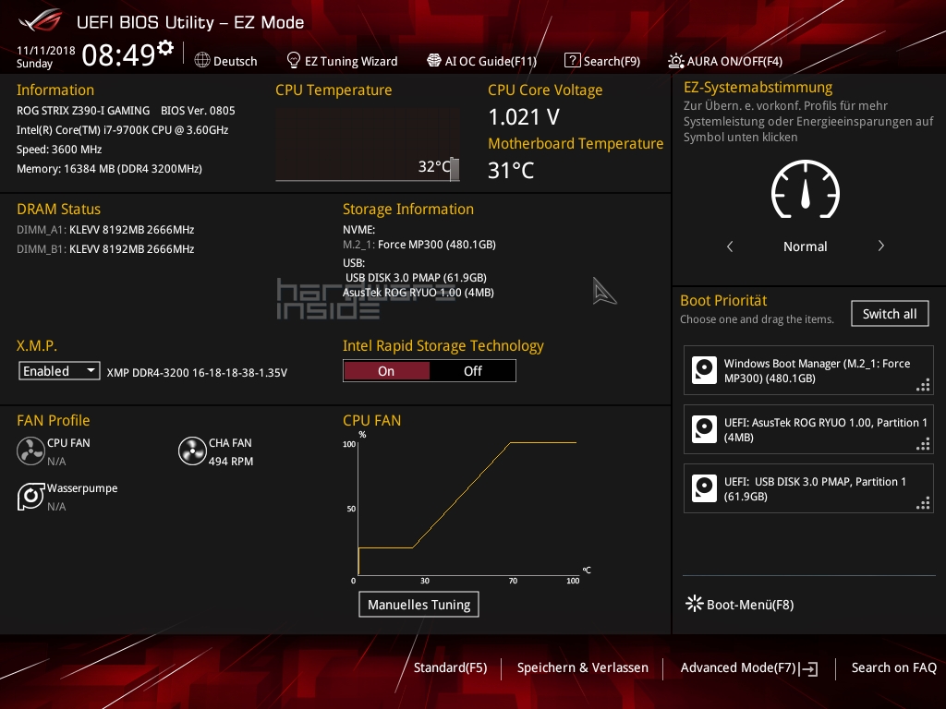This screenshot has width=946, height=709.
Task: Click the AsusTek ROG RYUO boot disk icon
Action: (704, 429)
